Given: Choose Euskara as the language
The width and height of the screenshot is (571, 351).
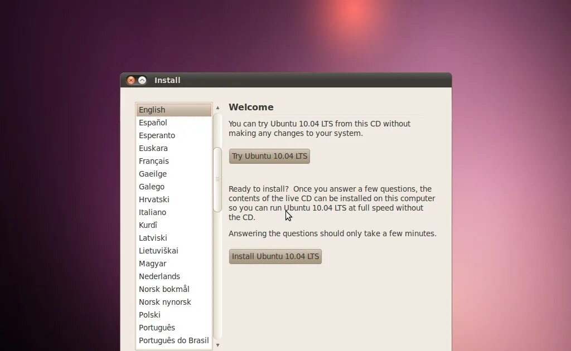Looking at the screenshot, I should click(174, 148).
